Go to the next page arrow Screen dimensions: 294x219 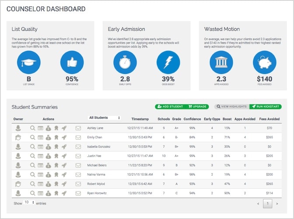(x=277, y=204)
